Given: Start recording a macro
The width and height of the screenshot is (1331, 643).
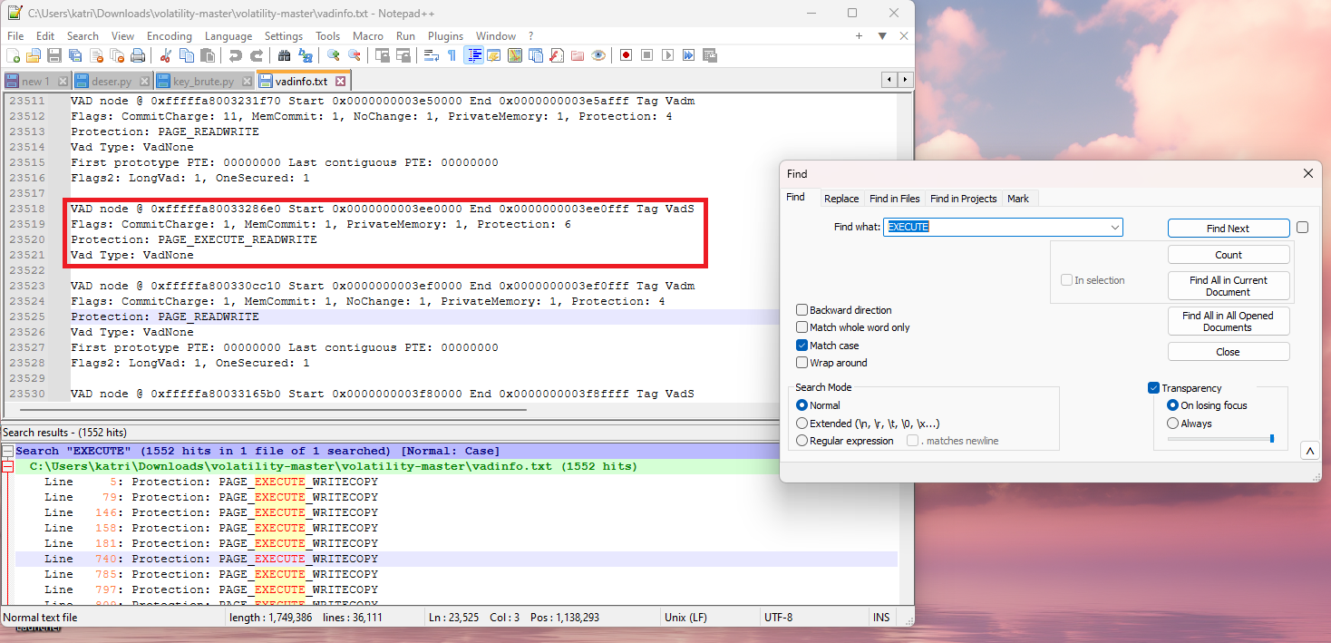Looking at the screenshot, I should pos(626,55).
